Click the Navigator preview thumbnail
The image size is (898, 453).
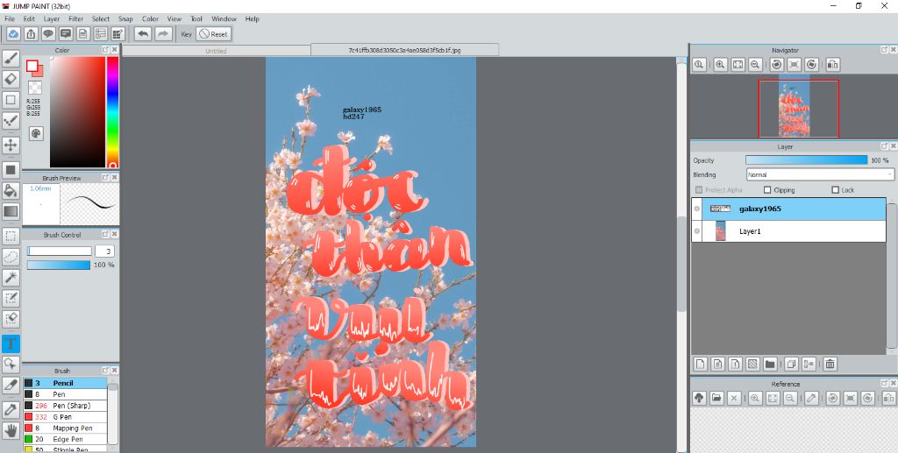pos(794,106)
